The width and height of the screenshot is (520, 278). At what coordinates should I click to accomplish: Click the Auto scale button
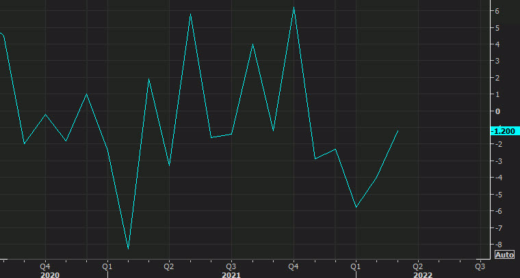tap(504, 255)
